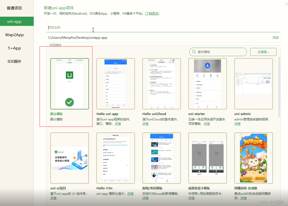Click the 网赚游戏-合成猫 title text
288x206 pixels.
246,188
